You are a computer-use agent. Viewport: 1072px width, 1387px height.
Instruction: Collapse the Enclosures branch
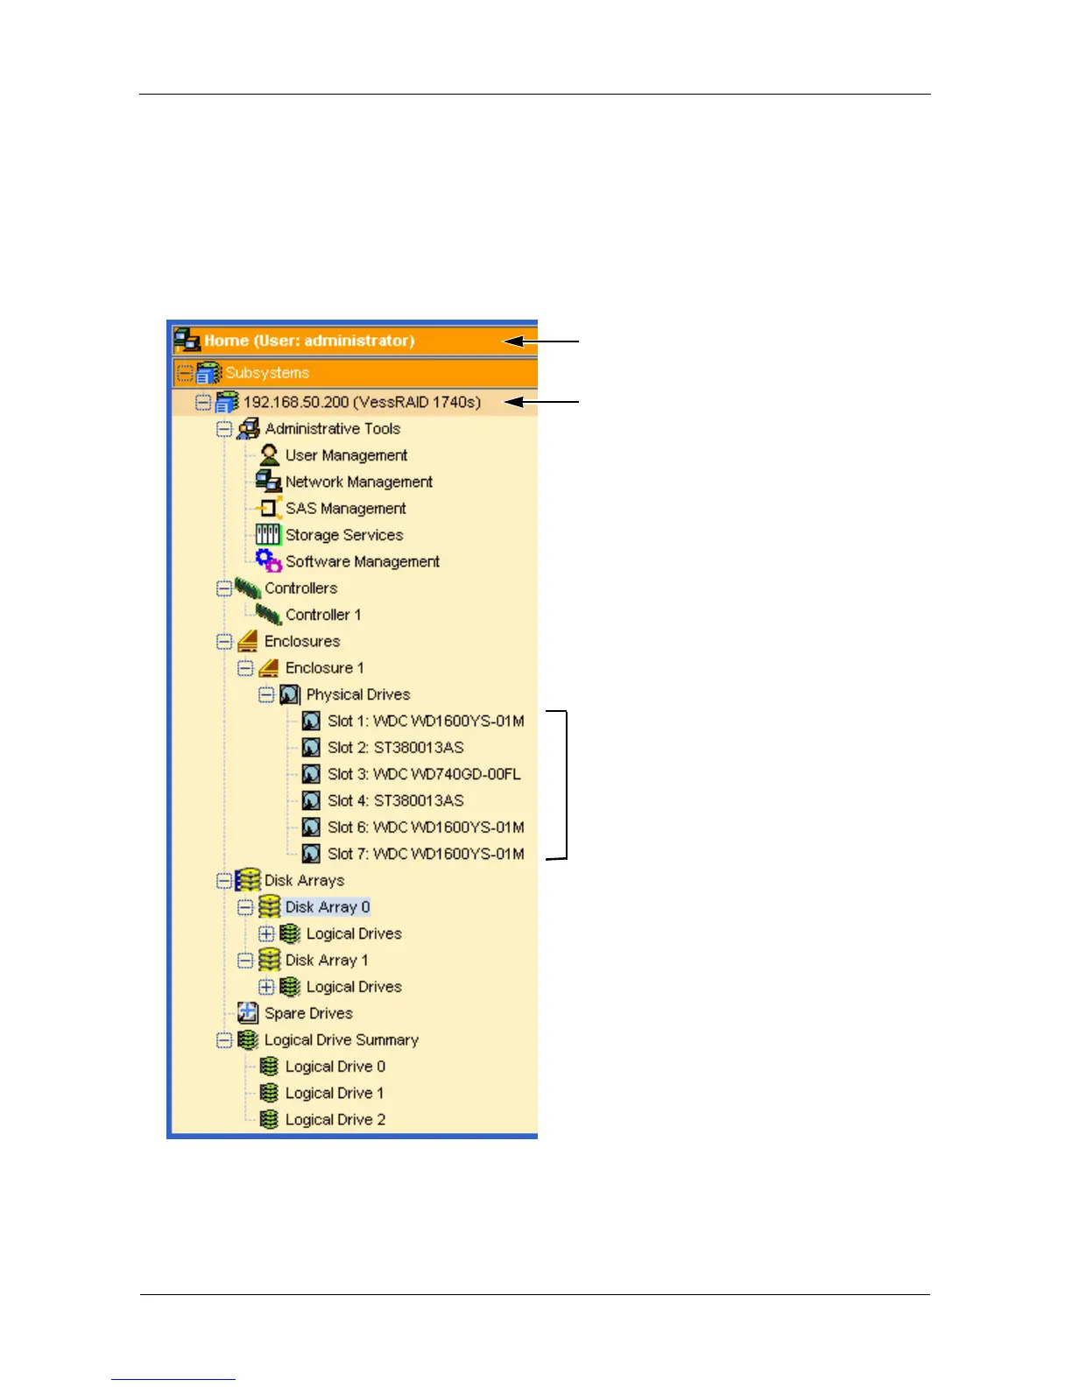(x=224, y=642)
